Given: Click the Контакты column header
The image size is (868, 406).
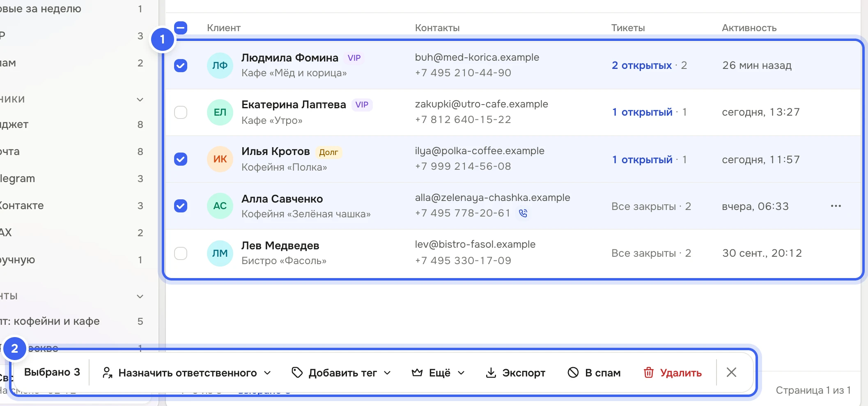Looking at the screenshot, I should 437,28.
